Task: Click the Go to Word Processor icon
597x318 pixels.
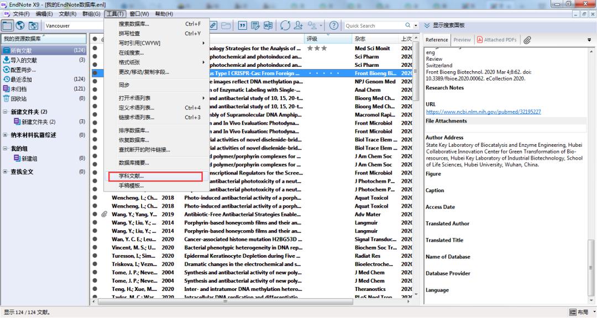Action: click(268, 25)
